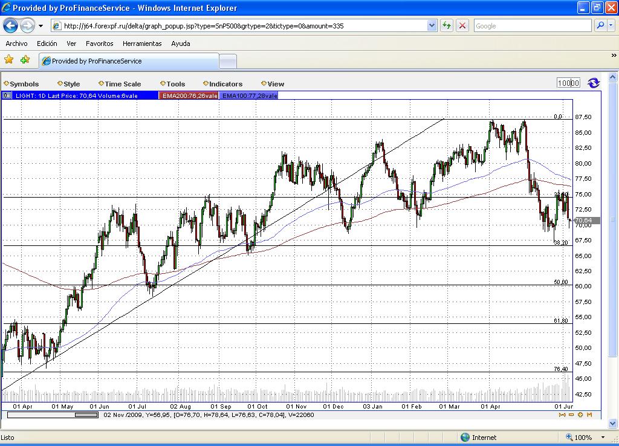Click the orange M chart icon
The image size is (619, 446).
589,415
